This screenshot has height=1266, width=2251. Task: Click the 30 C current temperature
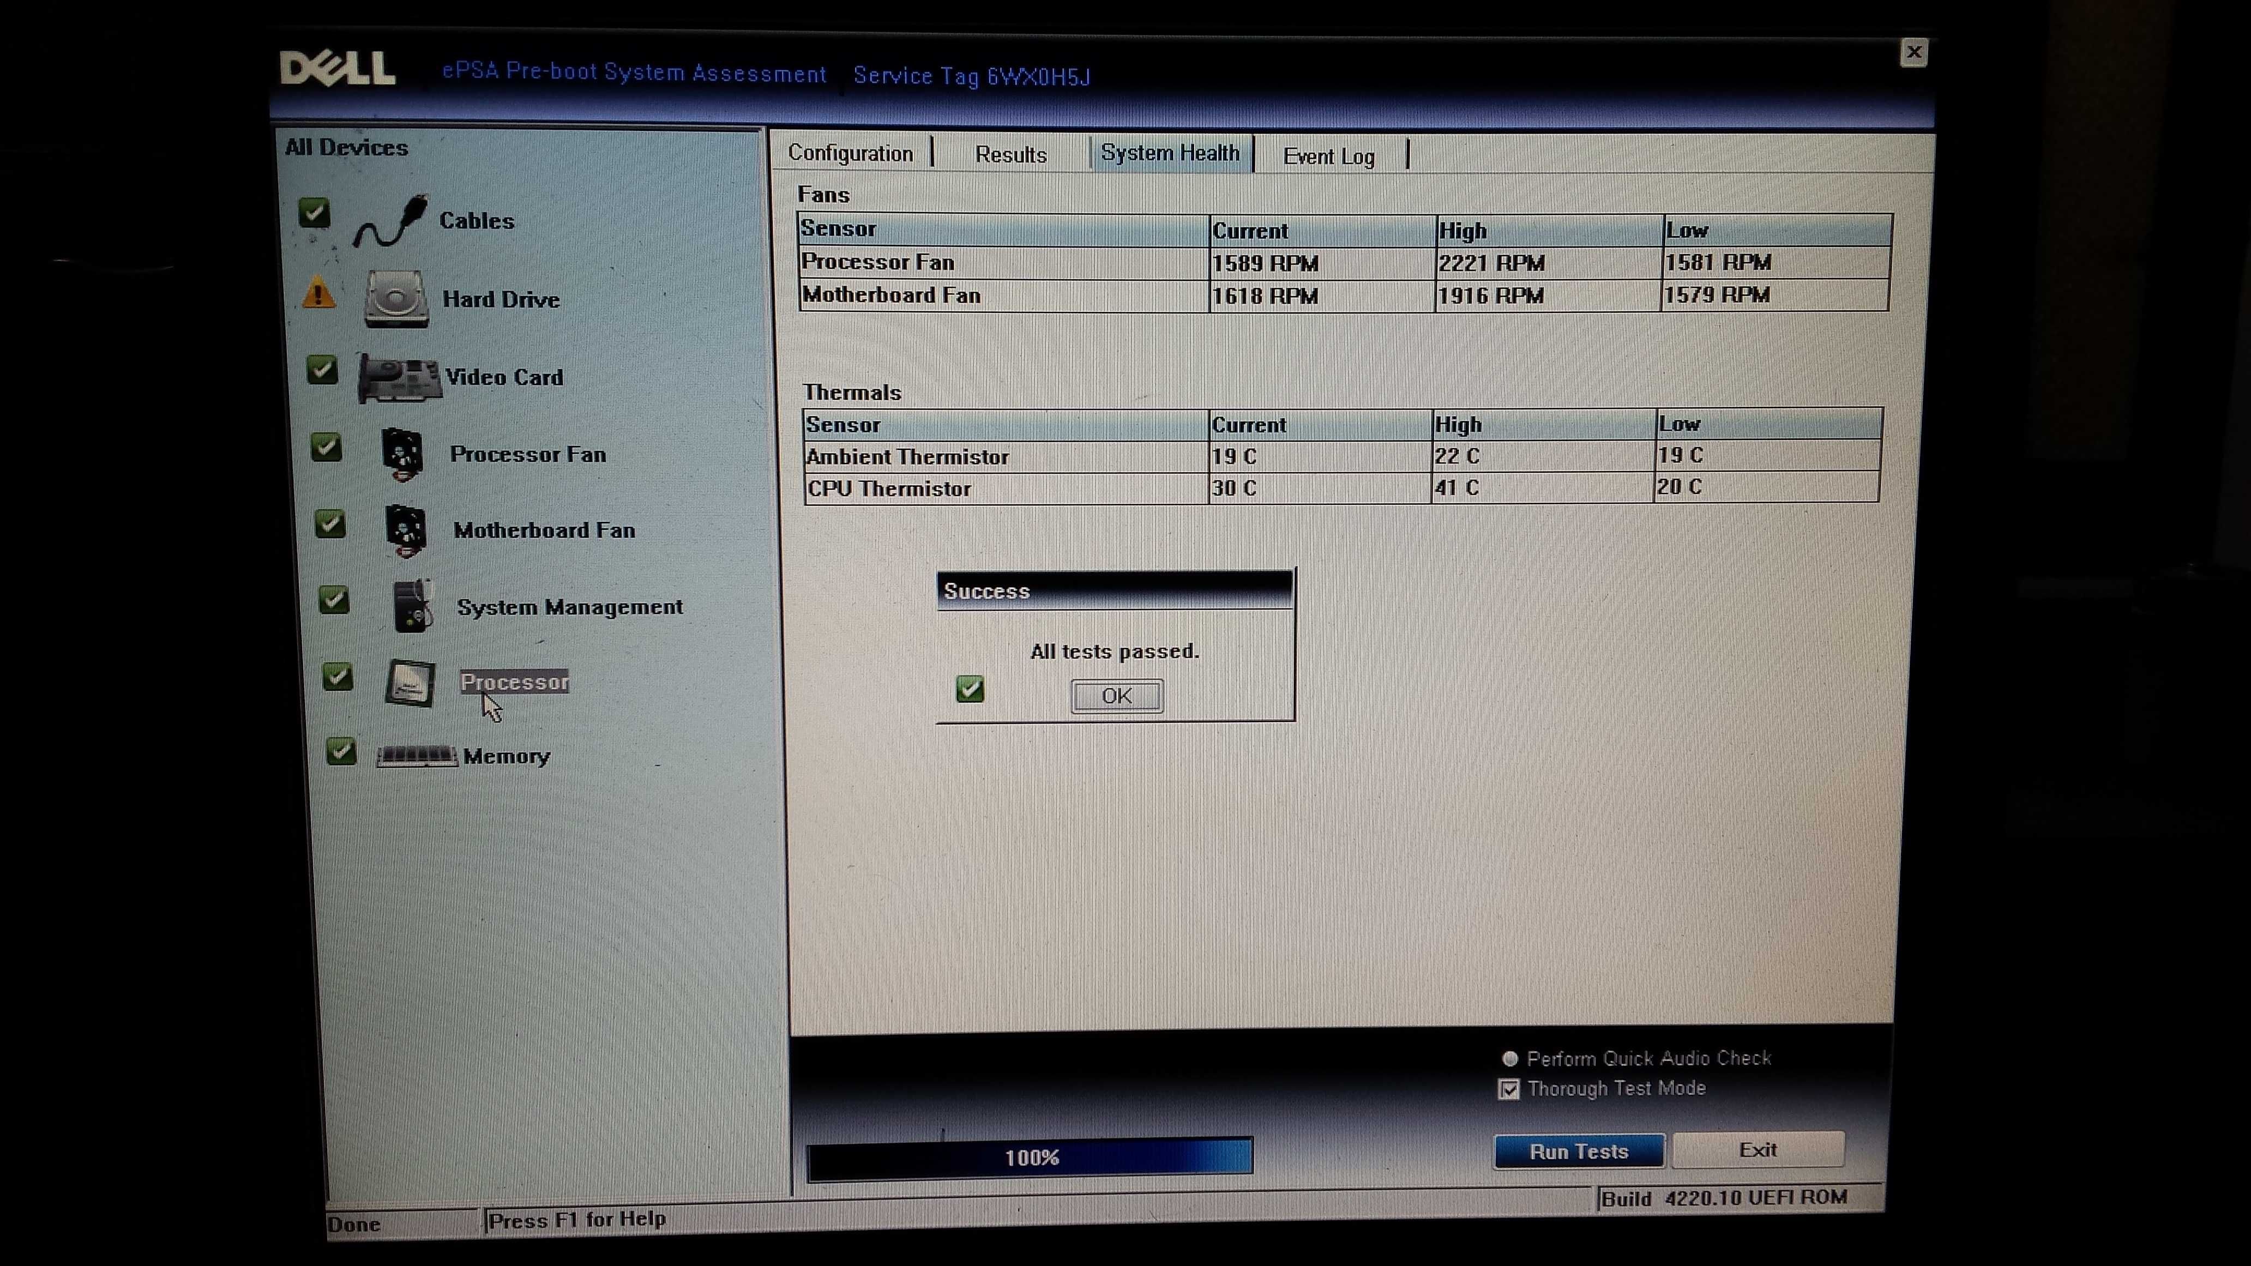(1235, 489)
